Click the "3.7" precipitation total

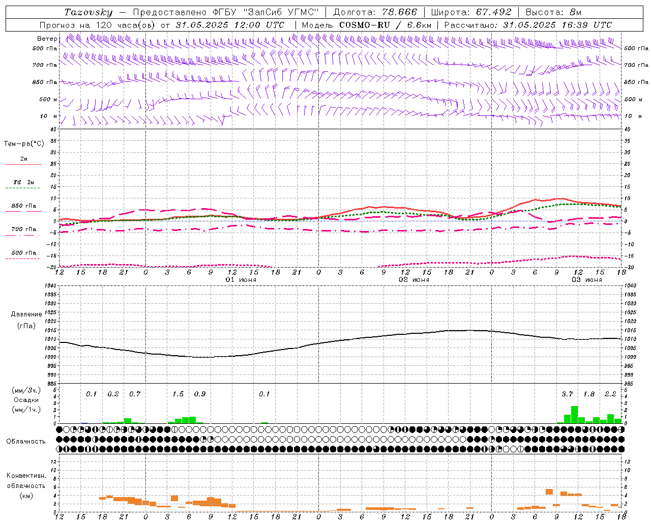click(x=567, y=394)
